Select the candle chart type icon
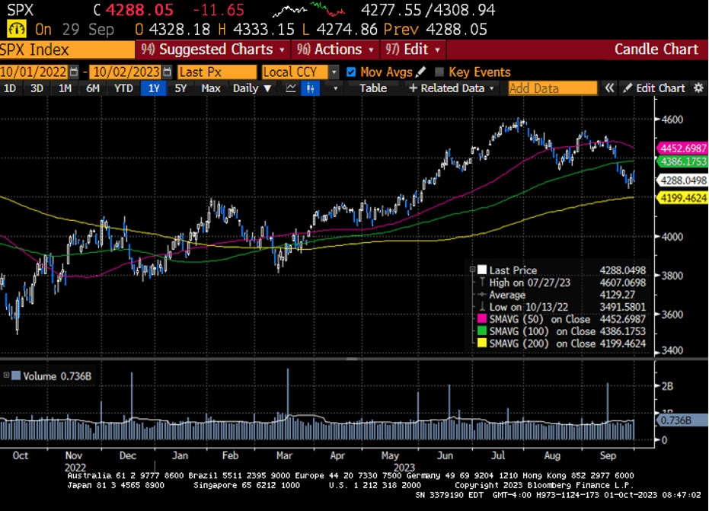The width and height of the screenshot is (709, 511). pyautogui.click(x=311, y=88)
